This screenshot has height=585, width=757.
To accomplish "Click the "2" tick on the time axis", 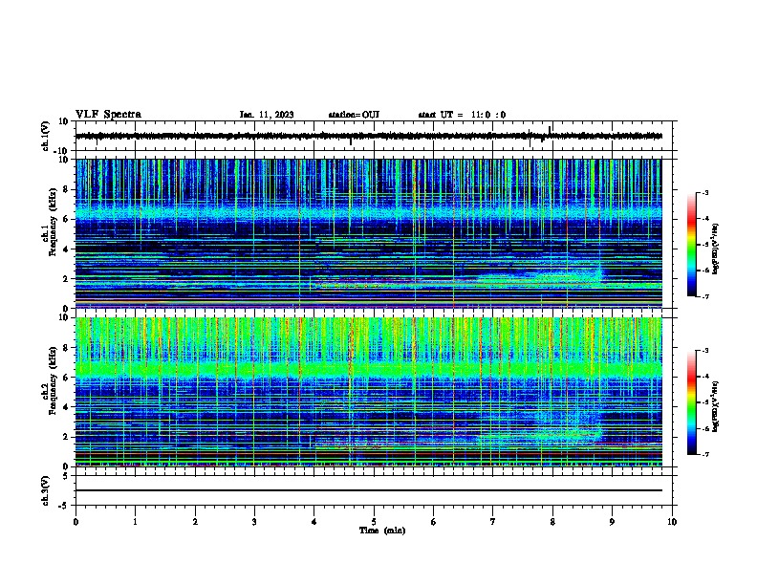I will [195, 522].
